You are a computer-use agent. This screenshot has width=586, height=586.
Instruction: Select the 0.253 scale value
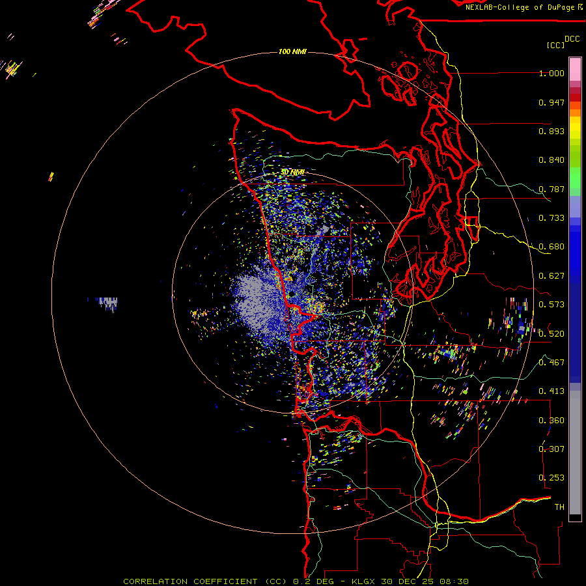(551, 478)
